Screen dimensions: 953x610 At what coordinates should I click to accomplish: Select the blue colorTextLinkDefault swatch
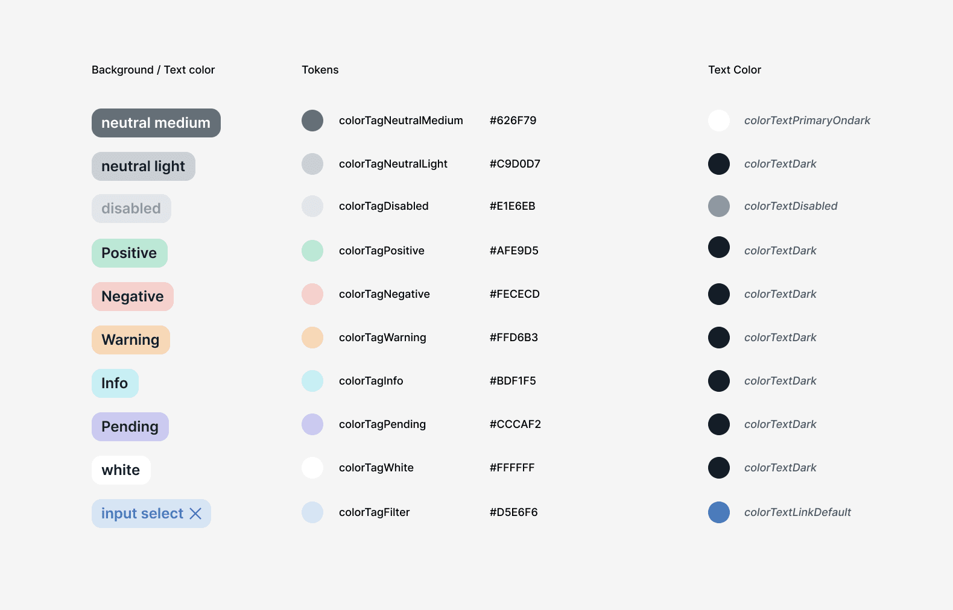click(x=719, y=512)
